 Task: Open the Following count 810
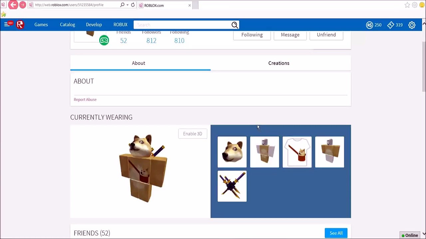(x=179, y=40)
